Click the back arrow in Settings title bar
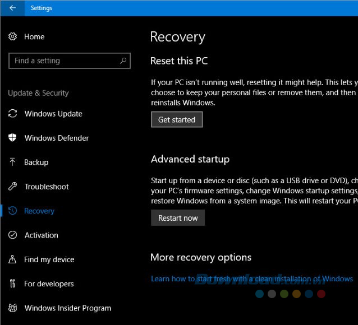This screenshot has width=358, height=325. (x=12, y=8)
